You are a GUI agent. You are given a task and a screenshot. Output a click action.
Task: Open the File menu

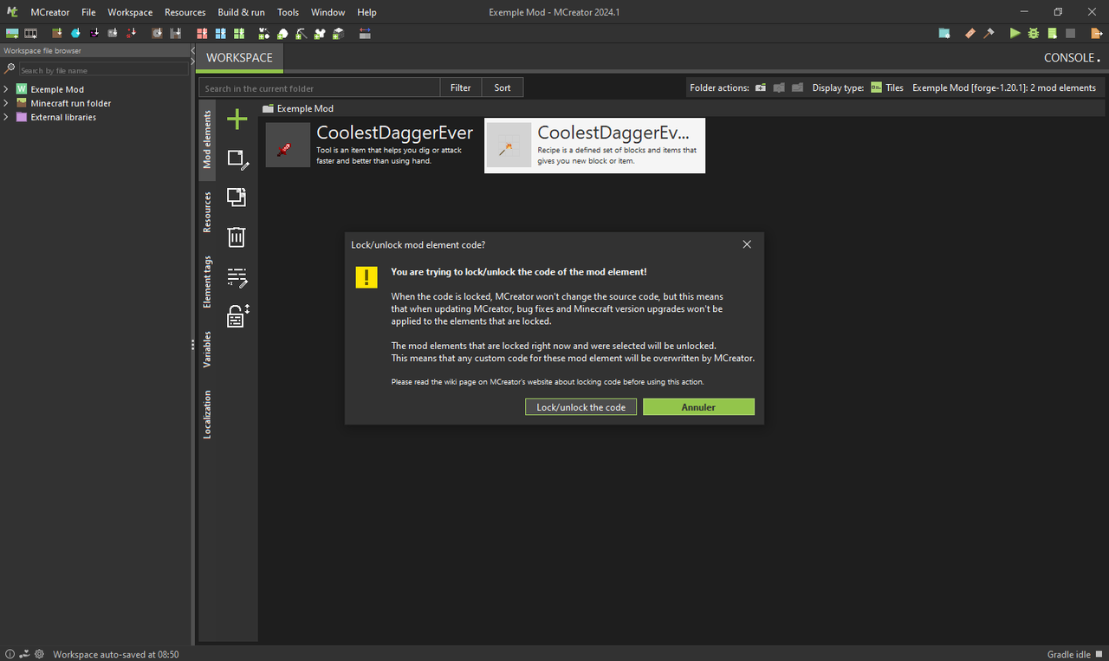click(88, 12)
